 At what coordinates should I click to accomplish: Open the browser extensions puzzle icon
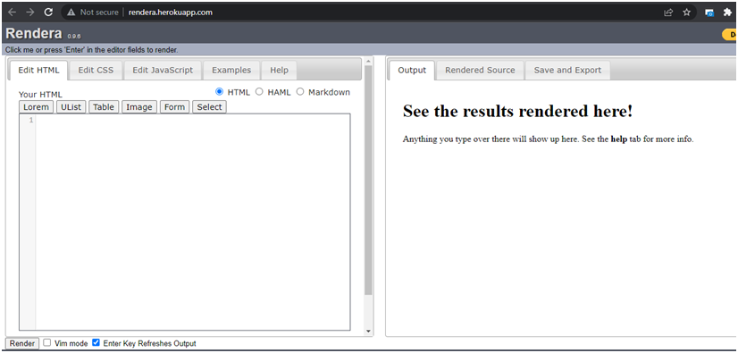point(727,13)
